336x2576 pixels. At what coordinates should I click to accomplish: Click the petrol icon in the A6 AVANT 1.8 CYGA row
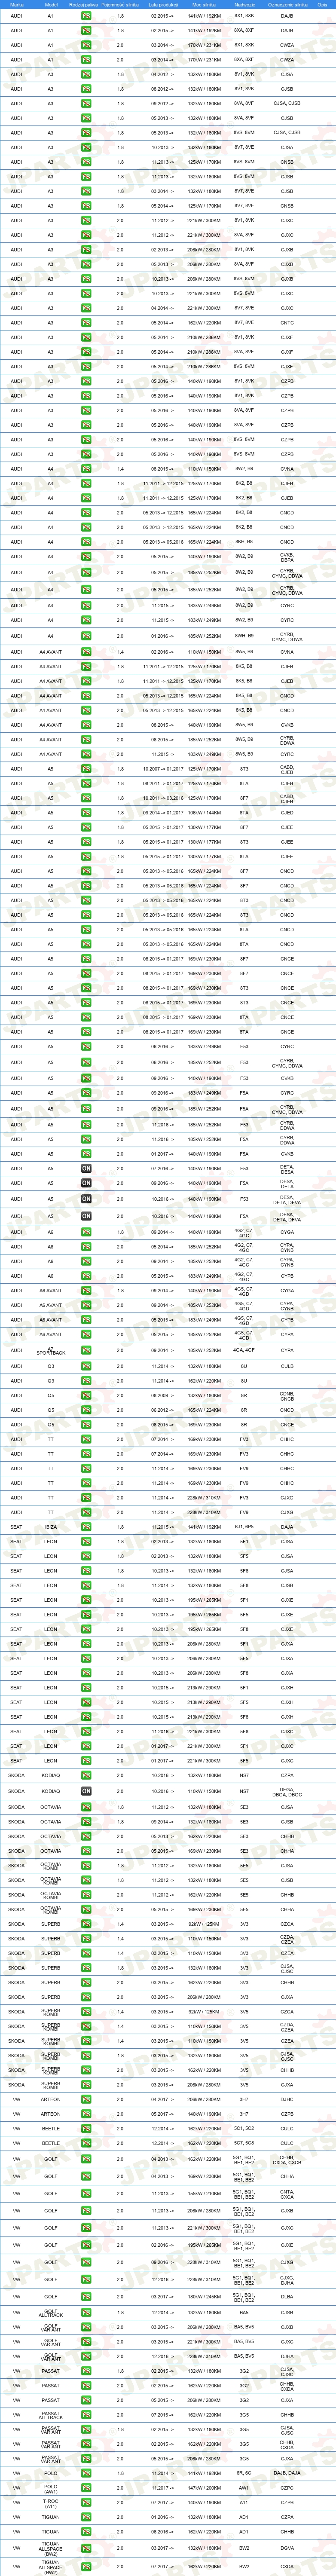tap(86, 1291)
